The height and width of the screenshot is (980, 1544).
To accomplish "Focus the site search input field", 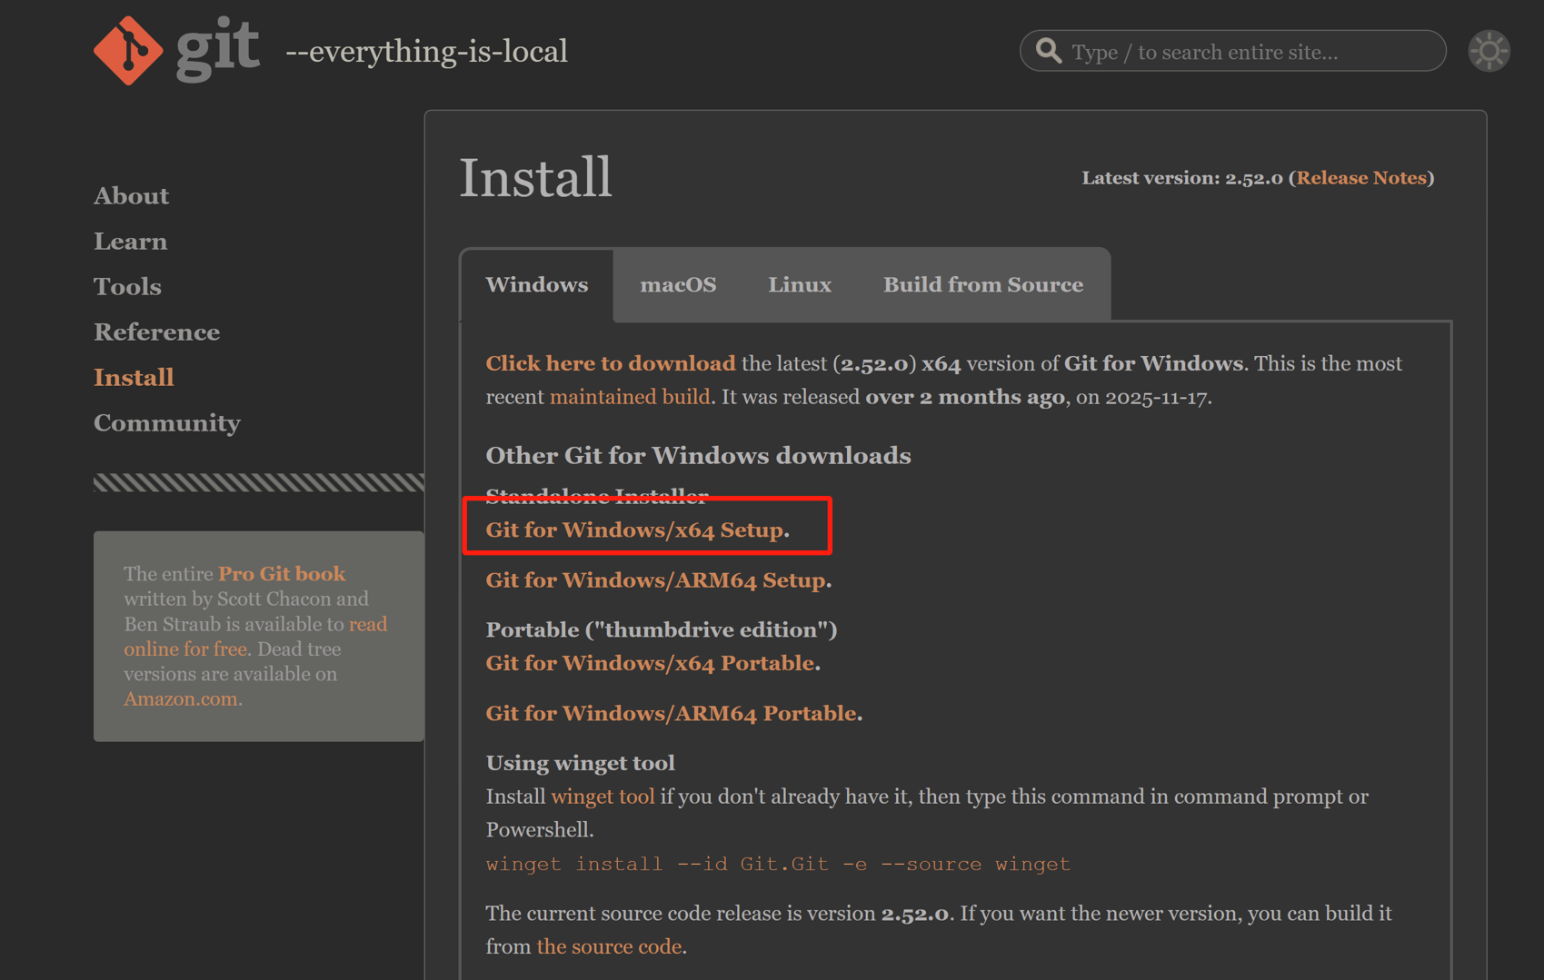I will tap(1232, 51).
